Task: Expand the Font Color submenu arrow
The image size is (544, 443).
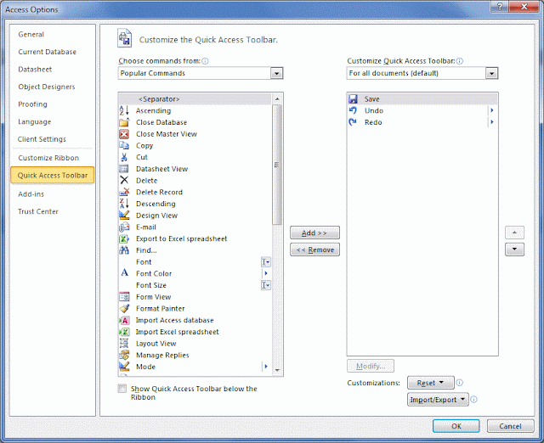Action: tap(266, 273)
